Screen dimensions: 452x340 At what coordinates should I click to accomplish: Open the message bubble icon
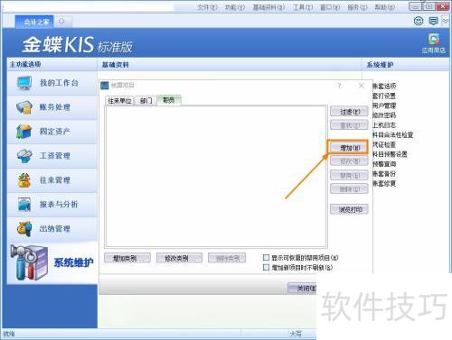tap(433, 21)
